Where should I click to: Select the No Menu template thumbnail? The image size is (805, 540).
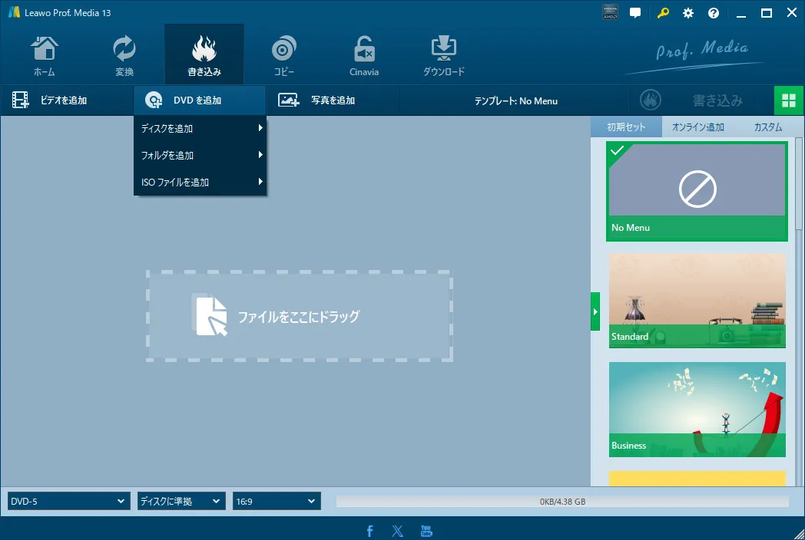[697, 191]
